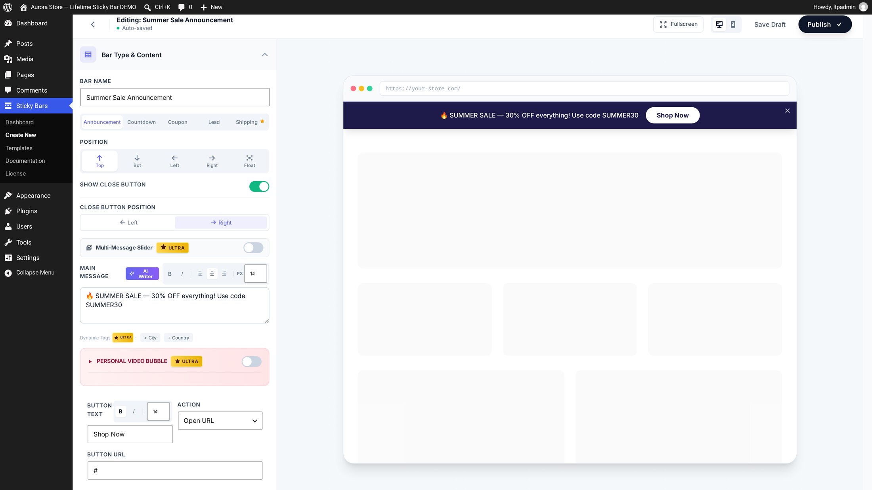872x490 pixels.
Task: Close the preview sticky bar with X
Action: point(787,111)
